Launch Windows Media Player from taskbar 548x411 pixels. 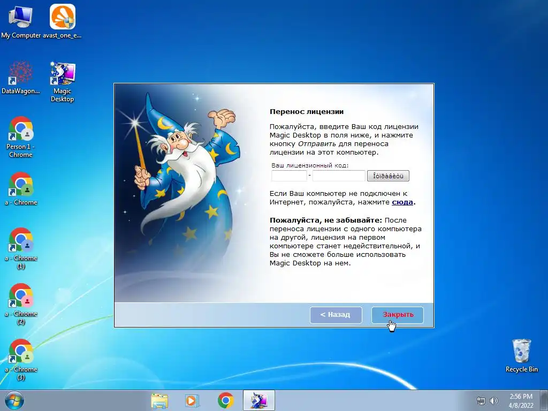[x=192, y=400]
